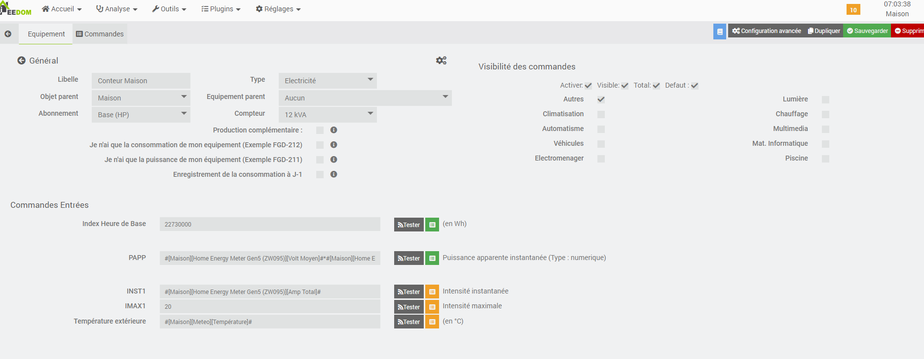Click the Jeedom logo icon
Viewport: 924px width, 359px height.
click(16, 9)
